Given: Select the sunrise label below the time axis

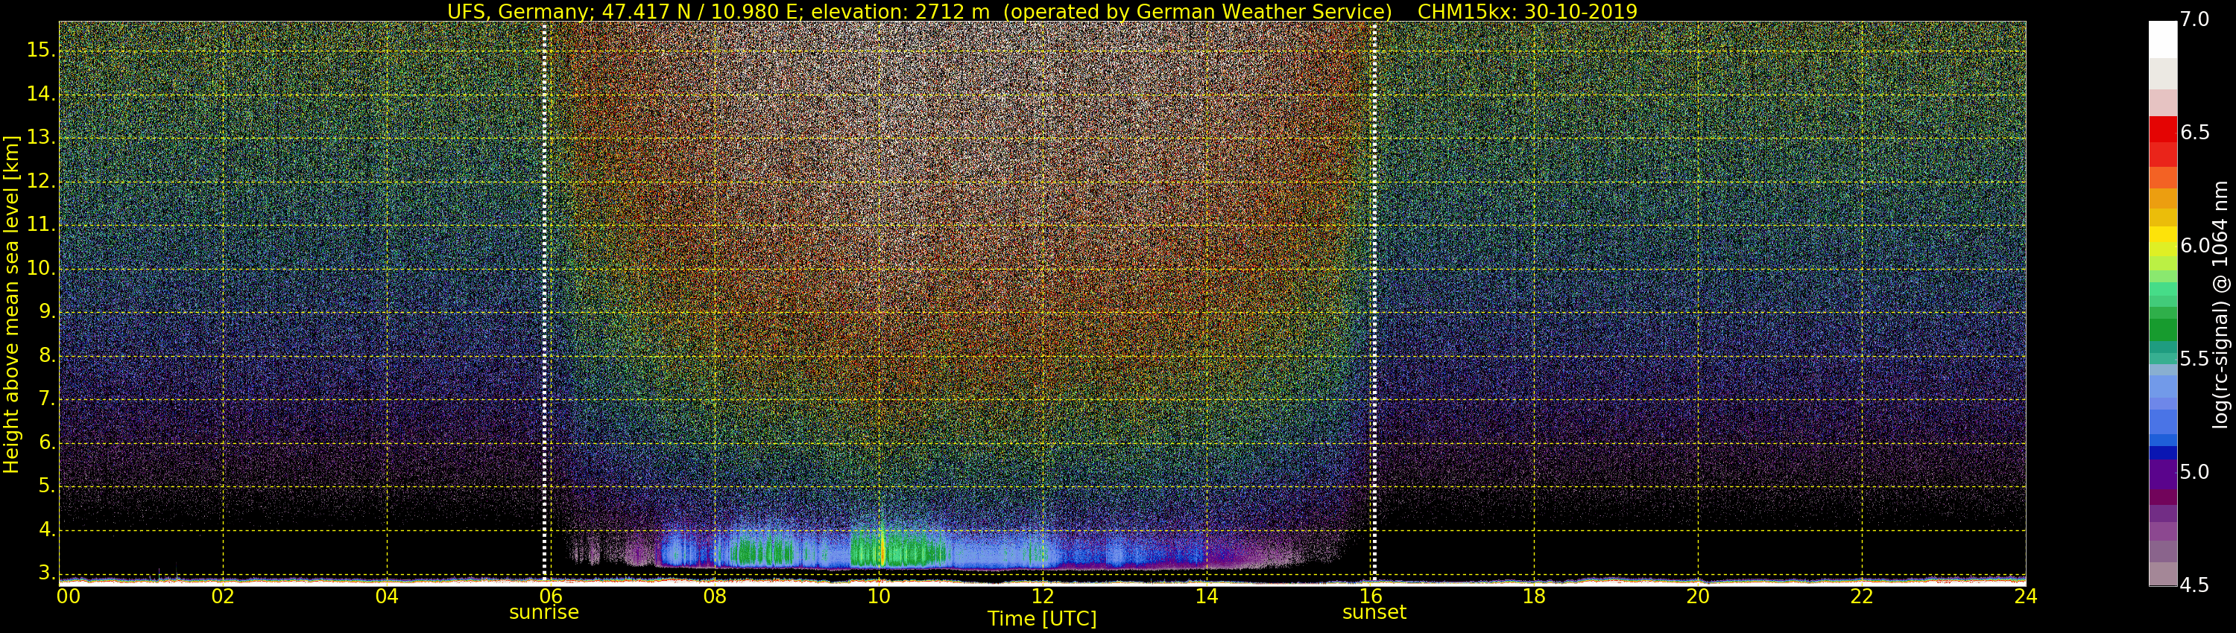Looking at the screenshot, I should [x=544, y=612].
